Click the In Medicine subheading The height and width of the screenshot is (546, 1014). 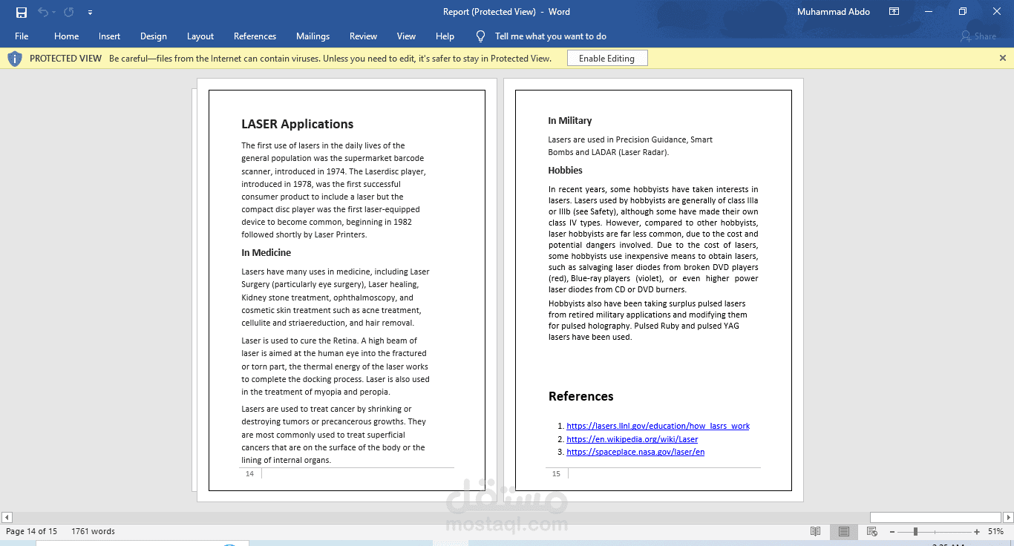pos(266,253)
